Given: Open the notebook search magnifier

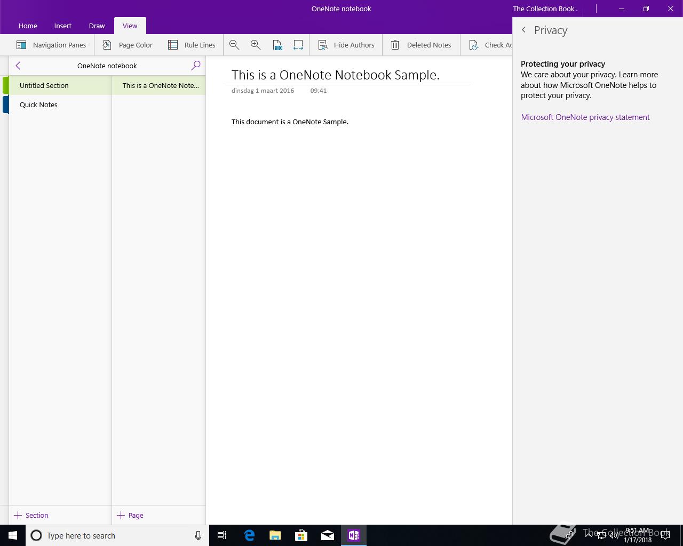Looking at the screenshot, I should click(196, 66).
